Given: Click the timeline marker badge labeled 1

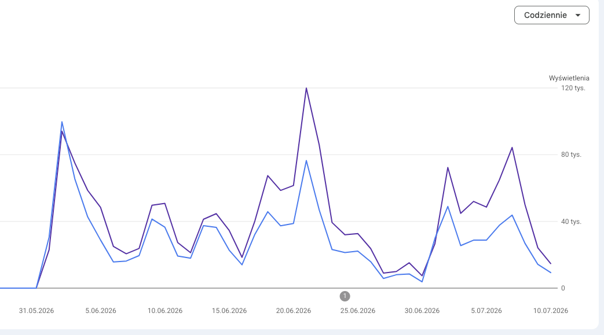Looking at the screenshot, I should click(345, 296).
